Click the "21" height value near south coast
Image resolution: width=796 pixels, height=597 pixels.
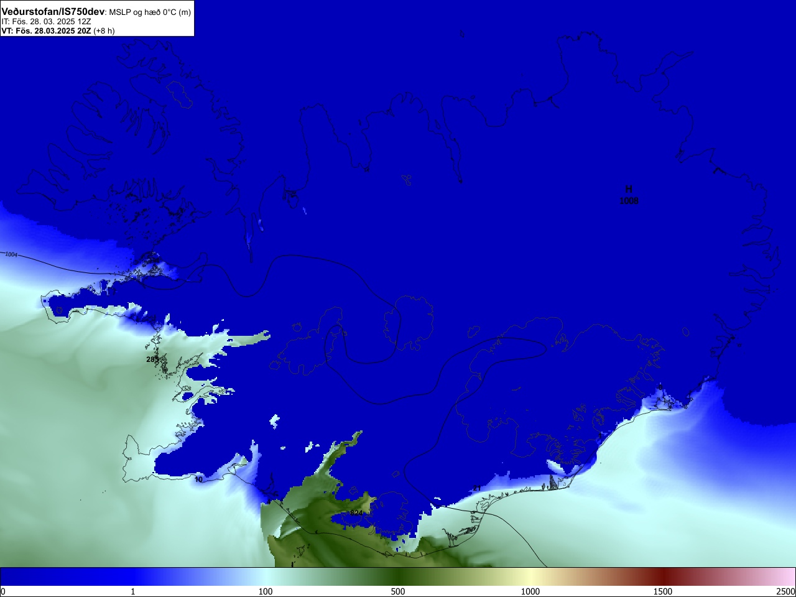(x=476, y=488)
